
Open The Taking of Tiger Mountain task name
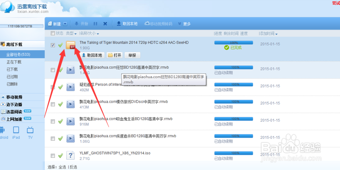pyautogui.click(x=134, y=42)
